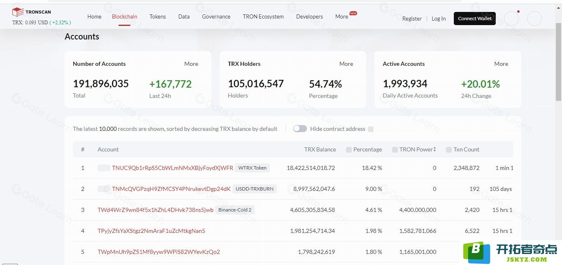Screen dimensions: 562x265
Task: Open the Developers menu
Action: point(309,16)
